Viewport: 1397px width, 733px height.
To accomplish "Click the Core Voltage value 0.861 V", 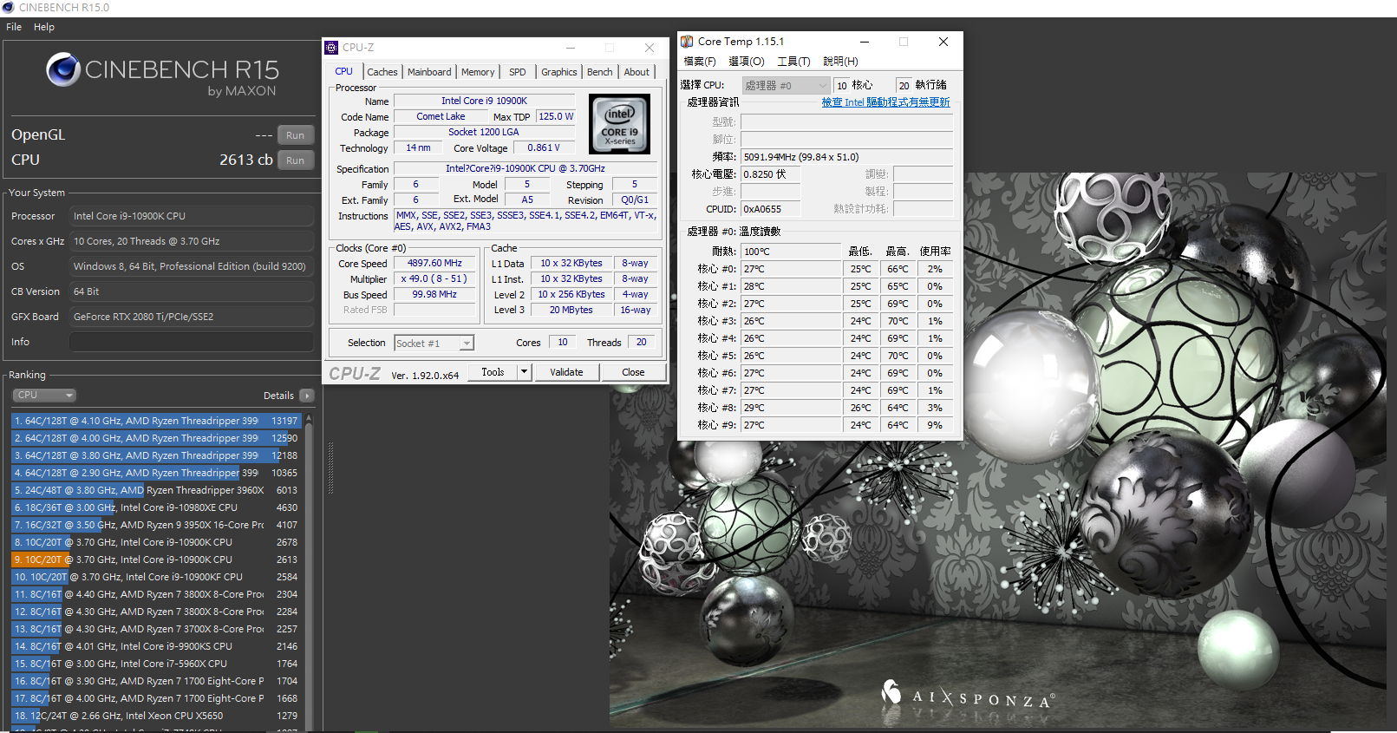I will click(x=544, y=148).
